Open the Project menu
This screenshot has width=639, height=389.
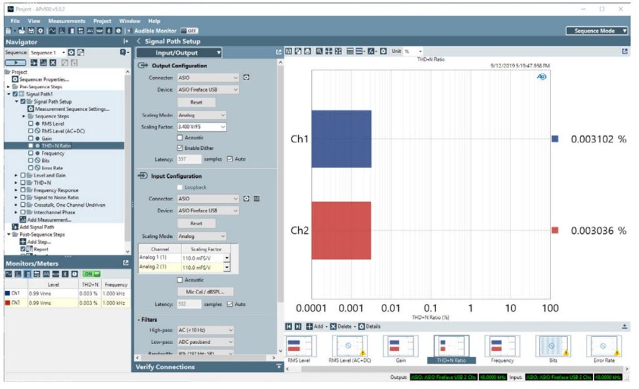pyautogui.click(x=102, y=21)
